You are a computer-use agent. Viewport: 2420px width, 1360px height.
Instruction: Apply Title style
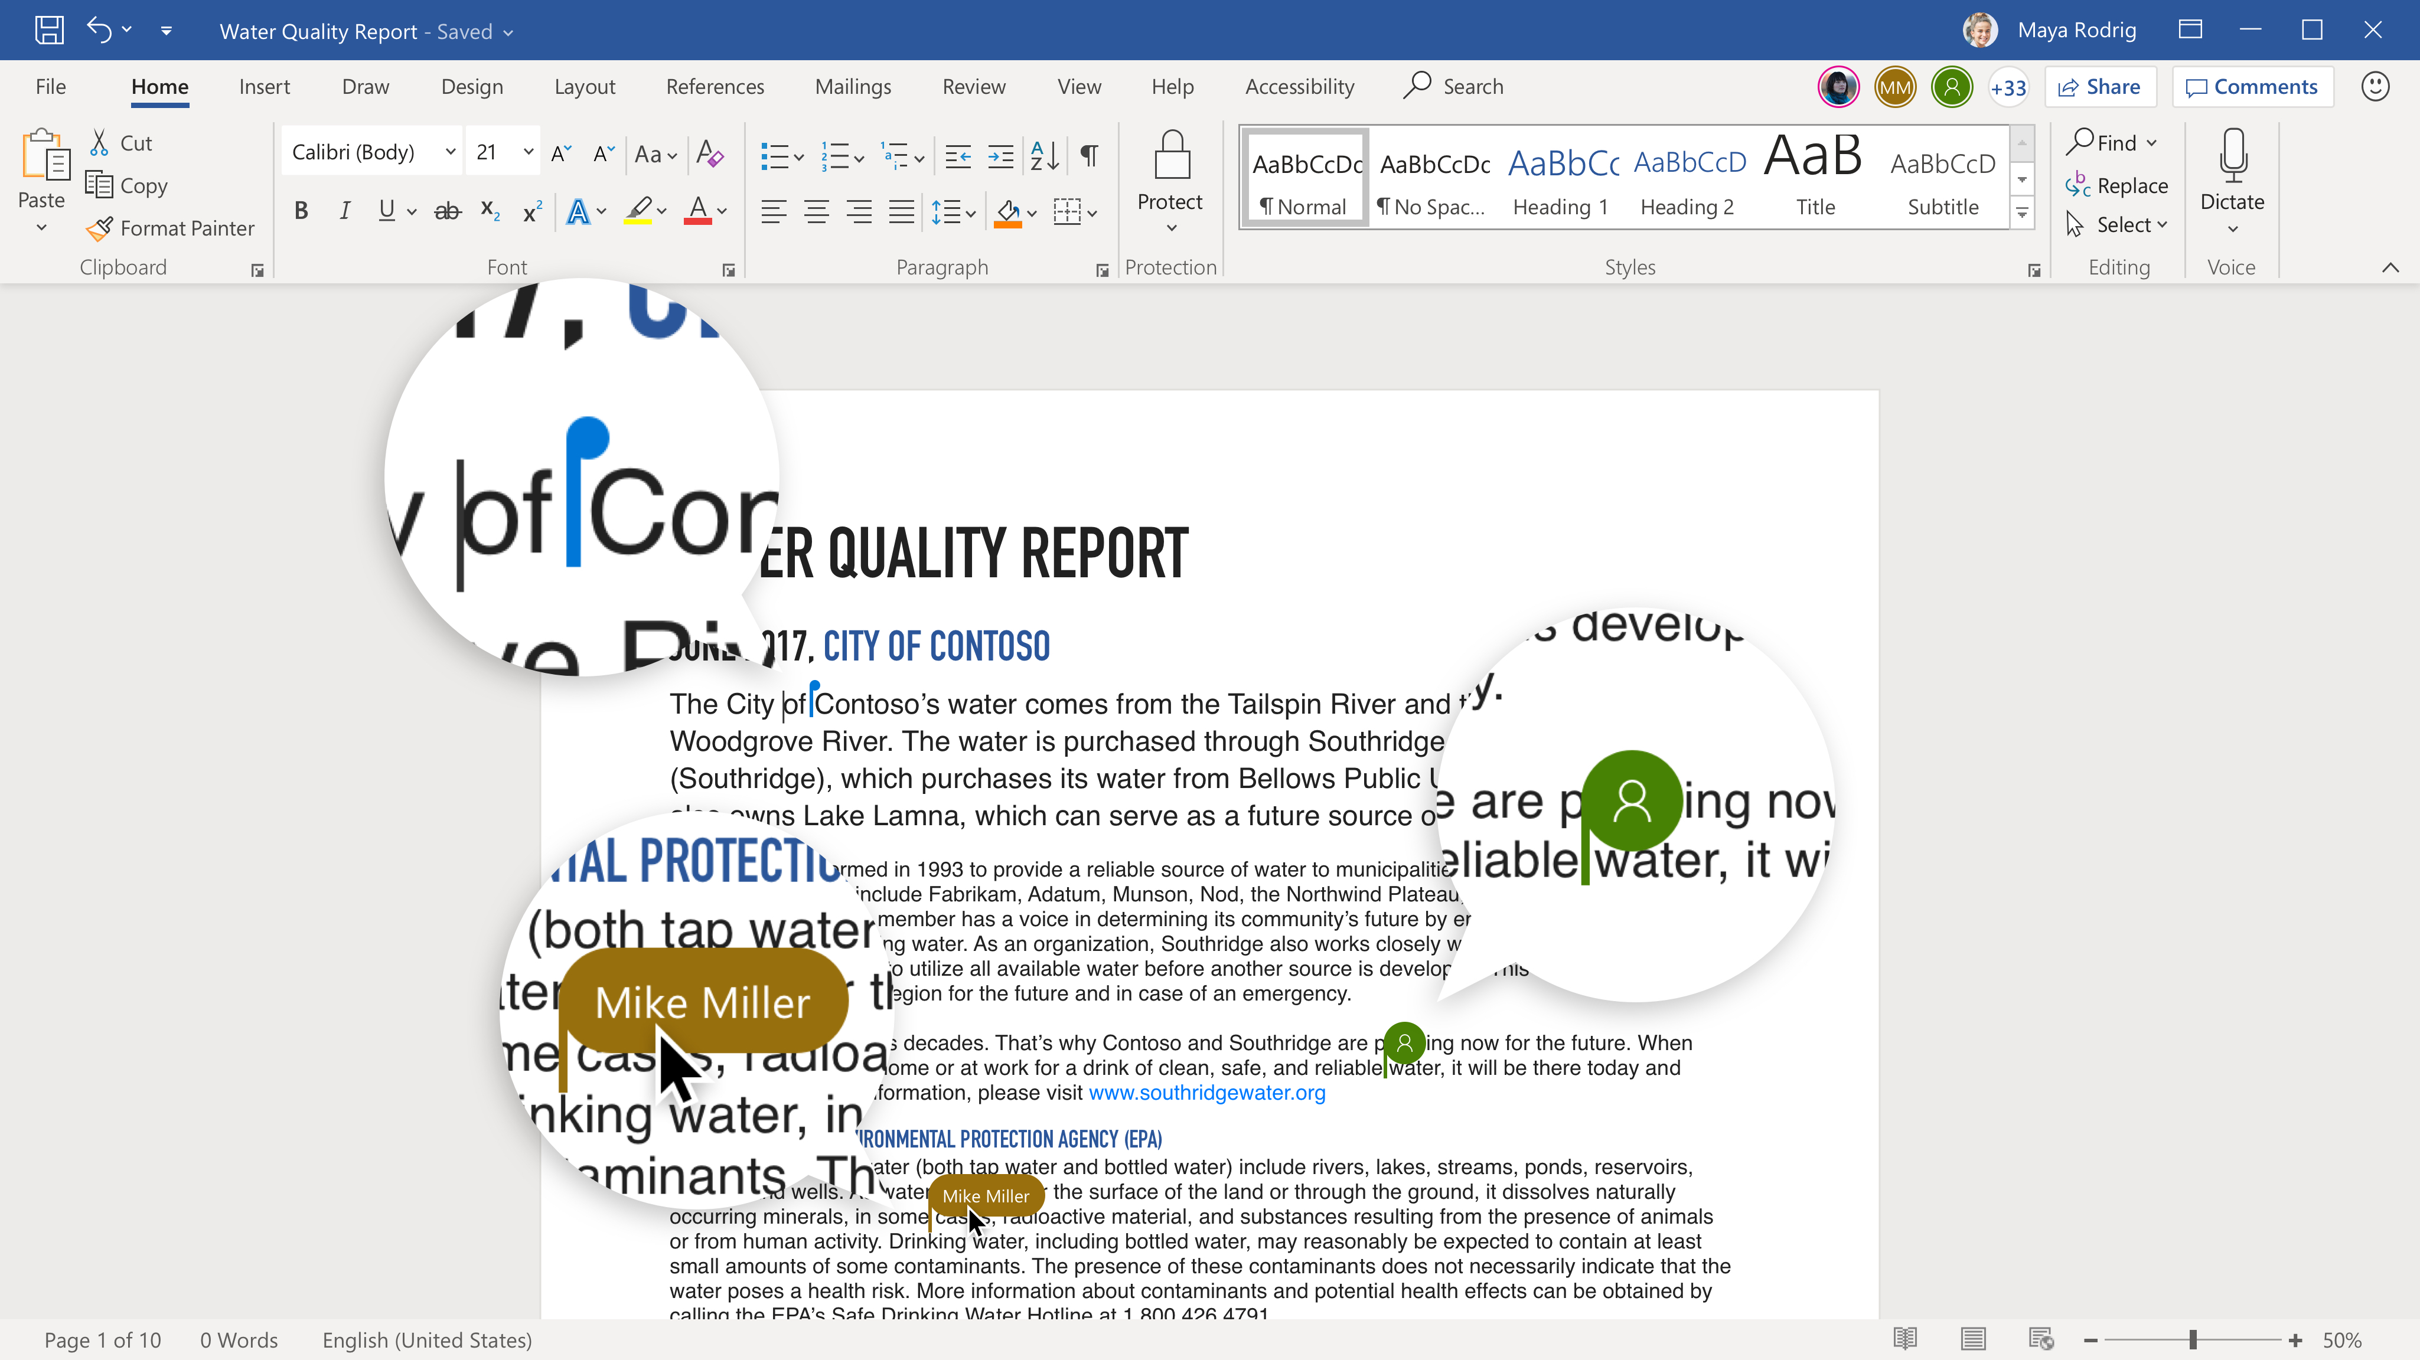click(x=1814, y=178)
